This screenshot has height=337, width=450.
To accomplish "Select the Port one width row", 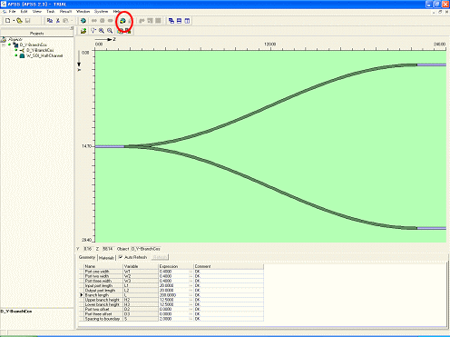I will coord(171,272).
